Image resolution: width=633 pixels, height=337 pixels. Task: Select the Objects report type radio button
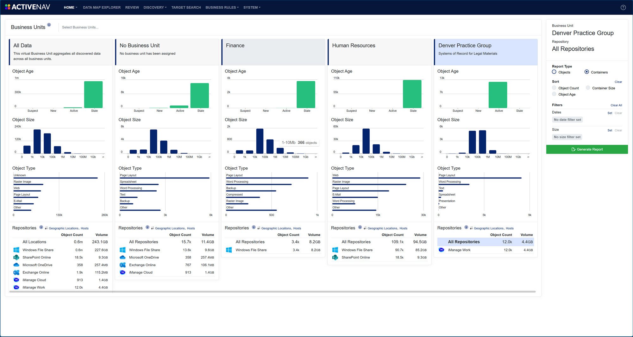coord(555,72)
